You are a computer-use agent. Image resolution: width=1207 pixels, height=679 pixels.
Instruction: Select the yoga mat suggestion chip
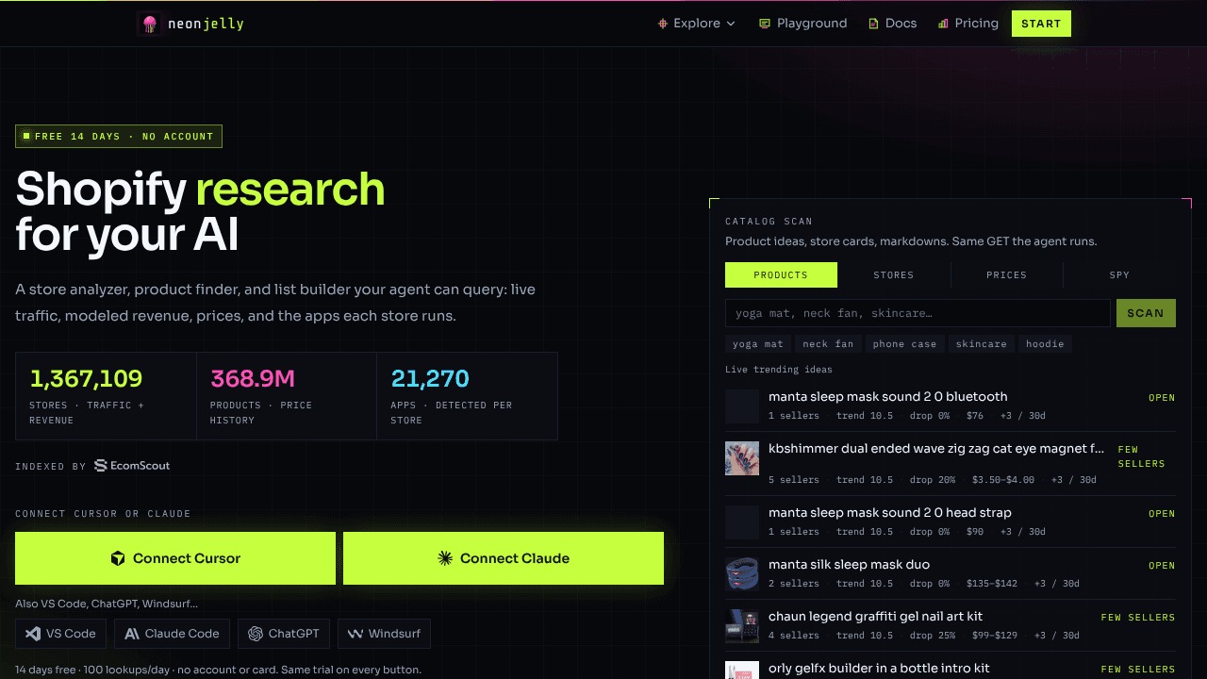(758, 344)
